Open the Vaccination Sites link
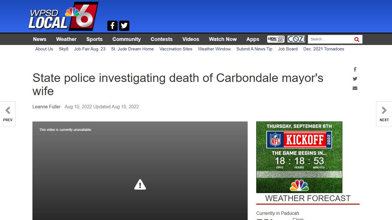 (x=176, y=49)
